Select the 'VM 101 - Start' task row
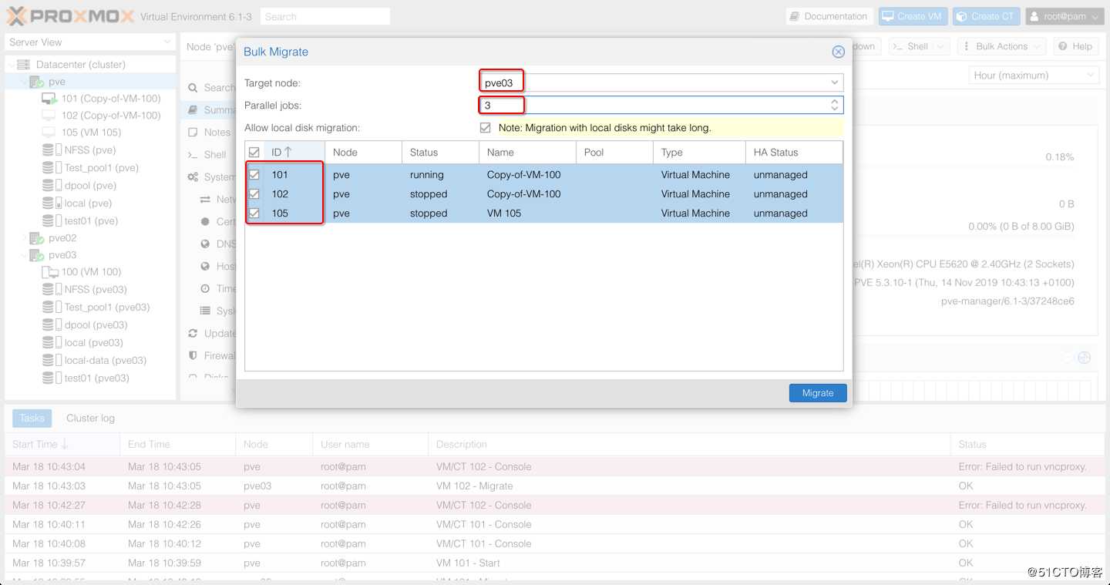 pos(555,563)
